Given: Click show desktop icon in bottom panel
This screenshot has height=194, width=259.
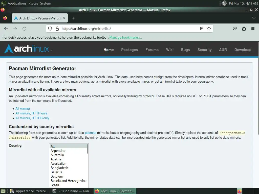Looking at the screenshot, I should [x=3, y=191].
